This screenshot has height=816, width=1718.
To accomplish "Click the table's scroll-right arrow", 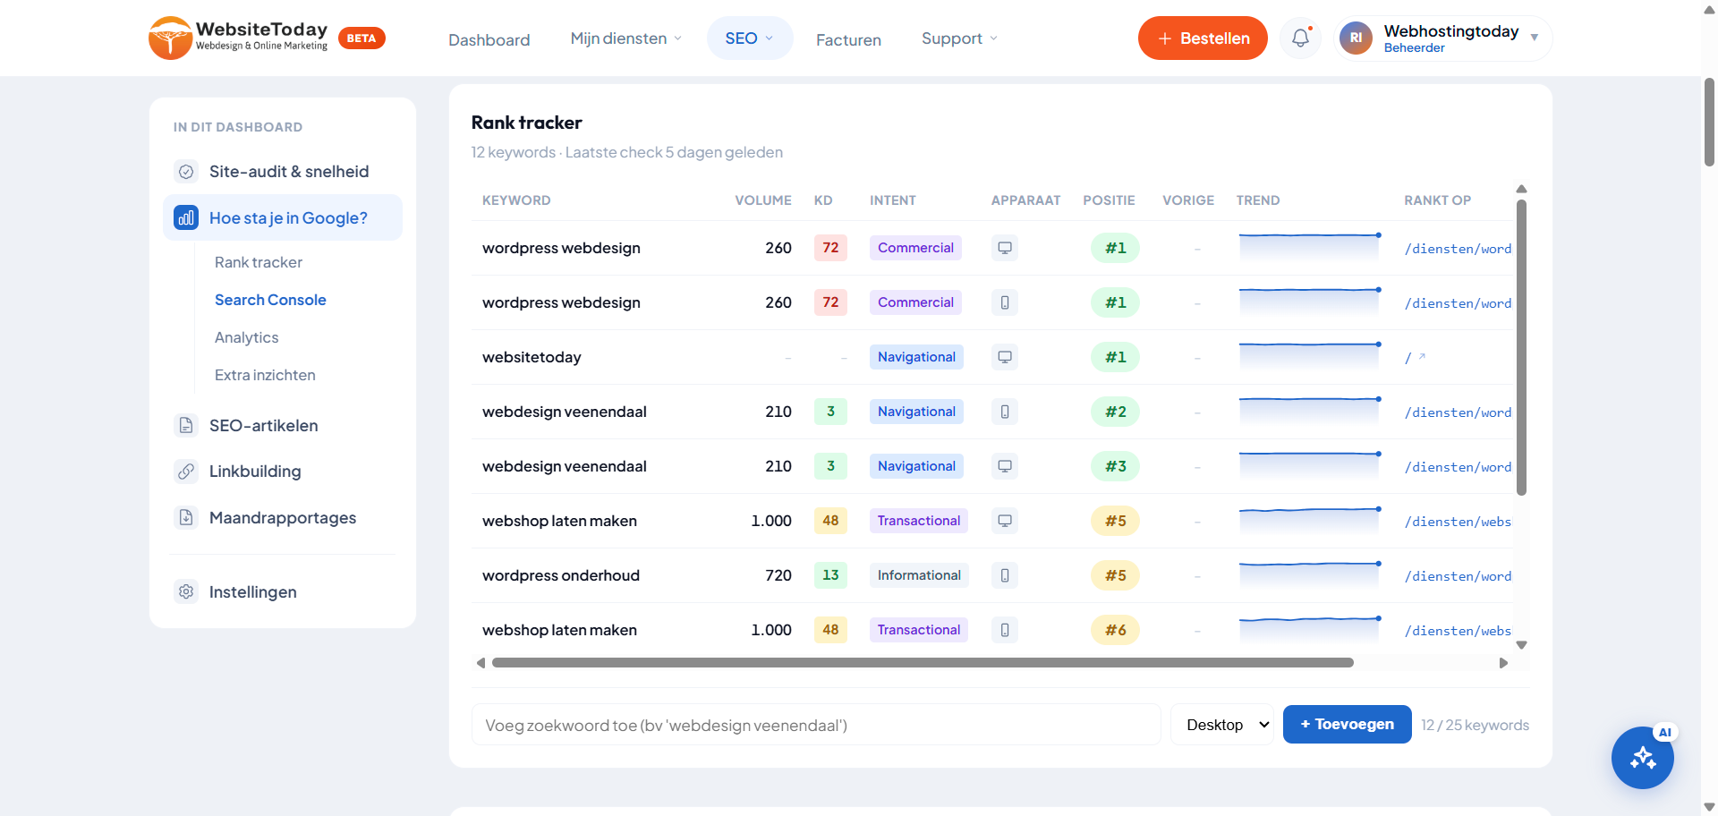I will pyautogui.click(x=1503, y=663).
